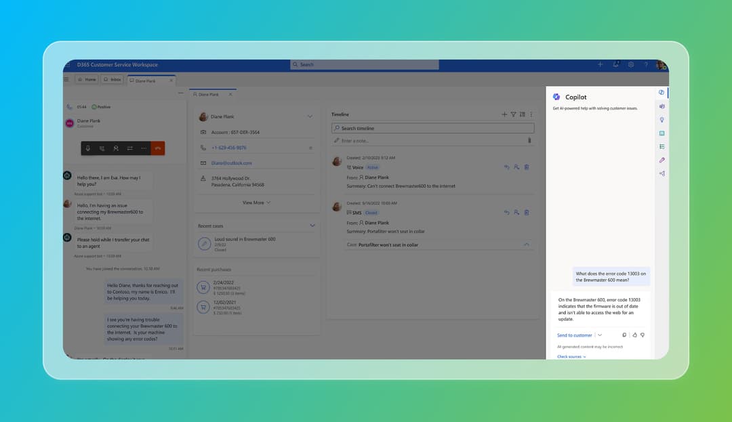End the call with the red hang-up button
The width and height of the screenshot is (732, 422).
(x=157, y=148)
